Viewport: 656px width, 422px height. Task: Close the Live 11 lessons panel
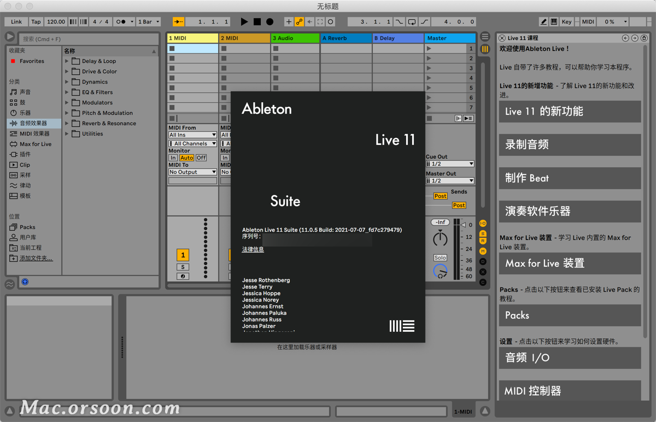click(502, 38)
